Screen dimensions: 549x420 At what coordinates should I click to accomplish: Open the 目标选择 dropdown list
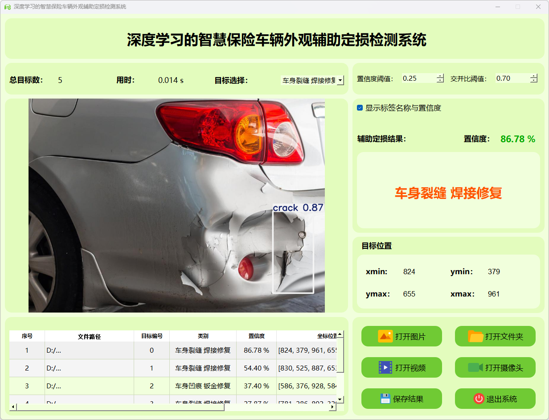(340, 80)
